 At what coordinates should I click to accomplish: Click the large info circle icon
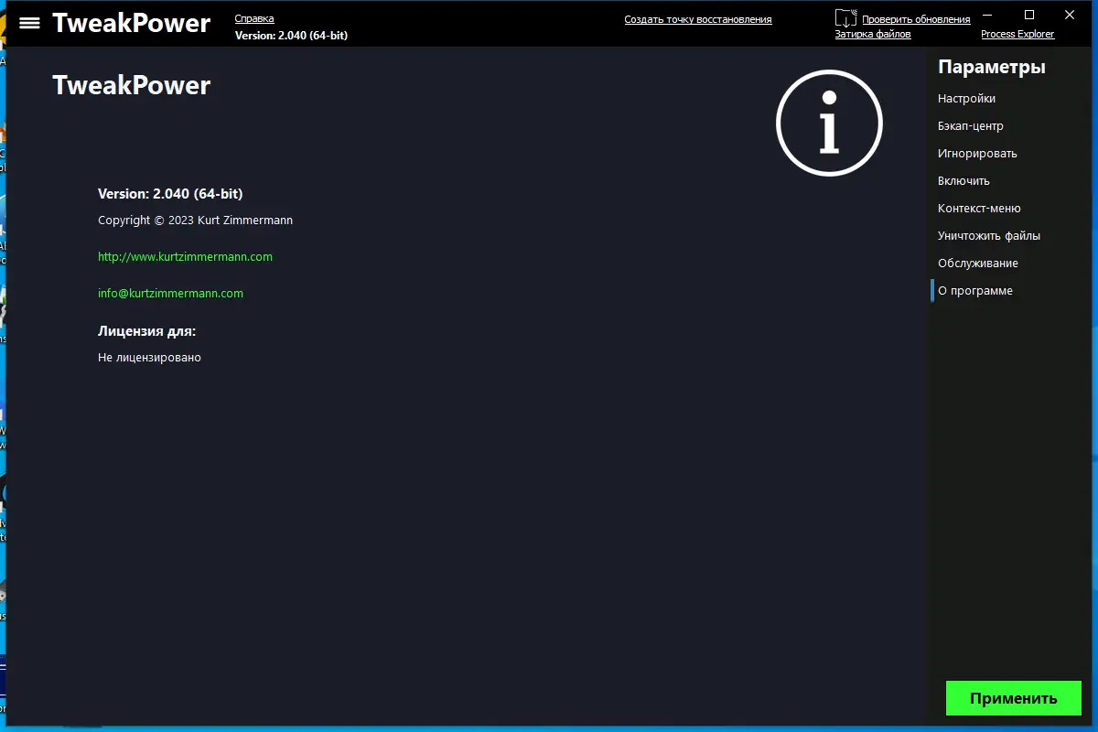coord(829,122)
